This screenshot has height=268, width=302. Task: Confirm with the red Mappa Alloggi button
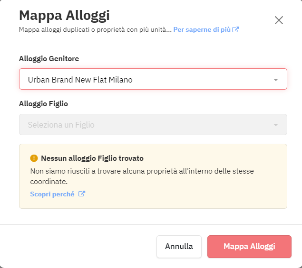point(249,247)
